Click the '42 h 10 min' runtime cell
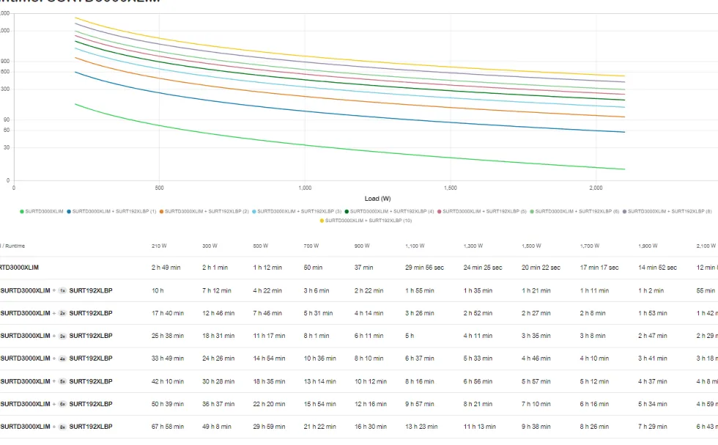Viewport: 718px width, 445px height. (168, 381)
